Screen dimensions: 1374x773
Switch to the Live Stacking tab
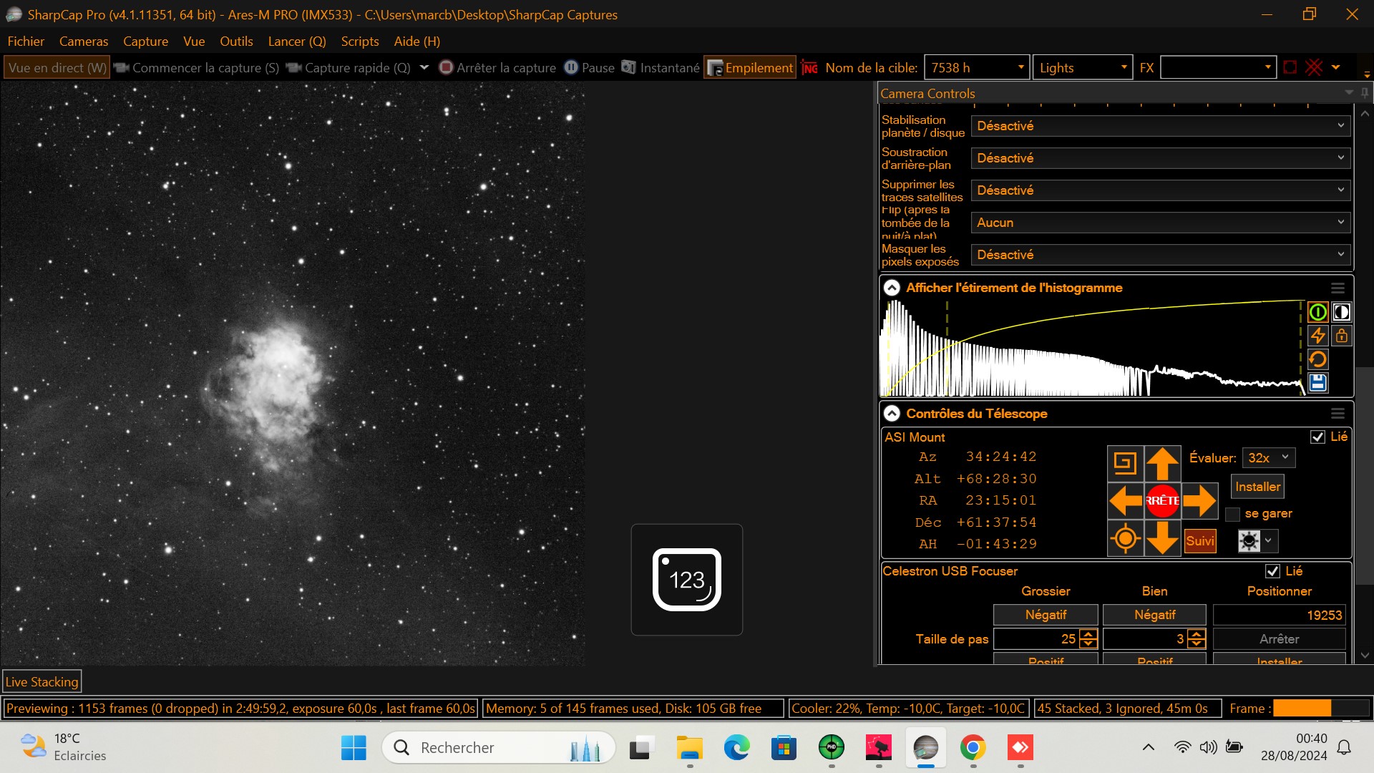click(x=42, y=682)
